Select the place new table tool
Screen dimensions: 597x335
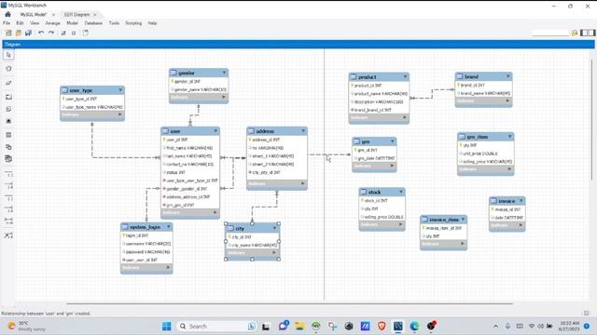click(x=8, y=135)
